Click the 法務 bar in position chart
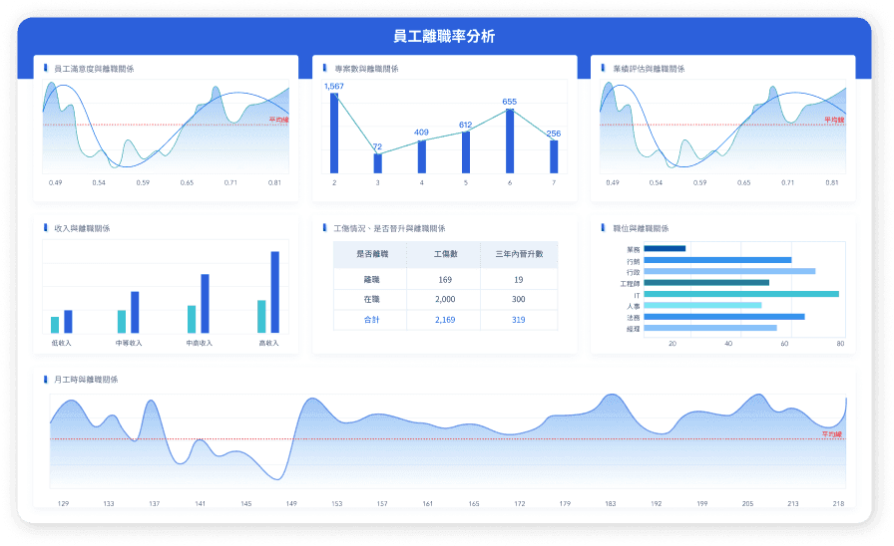The width and height of the screenshot is (894, 546). pyautogui.click(x=724, y=317)
